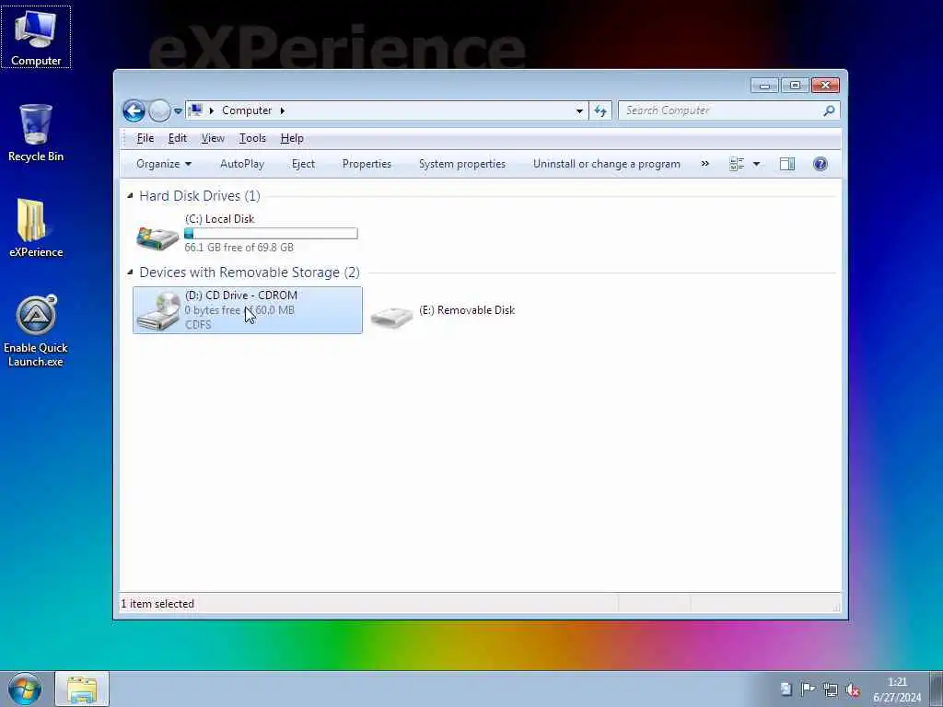Select the (C:) Local Disk drive icon
Screen dimensions: 943x707
[157, 237]
